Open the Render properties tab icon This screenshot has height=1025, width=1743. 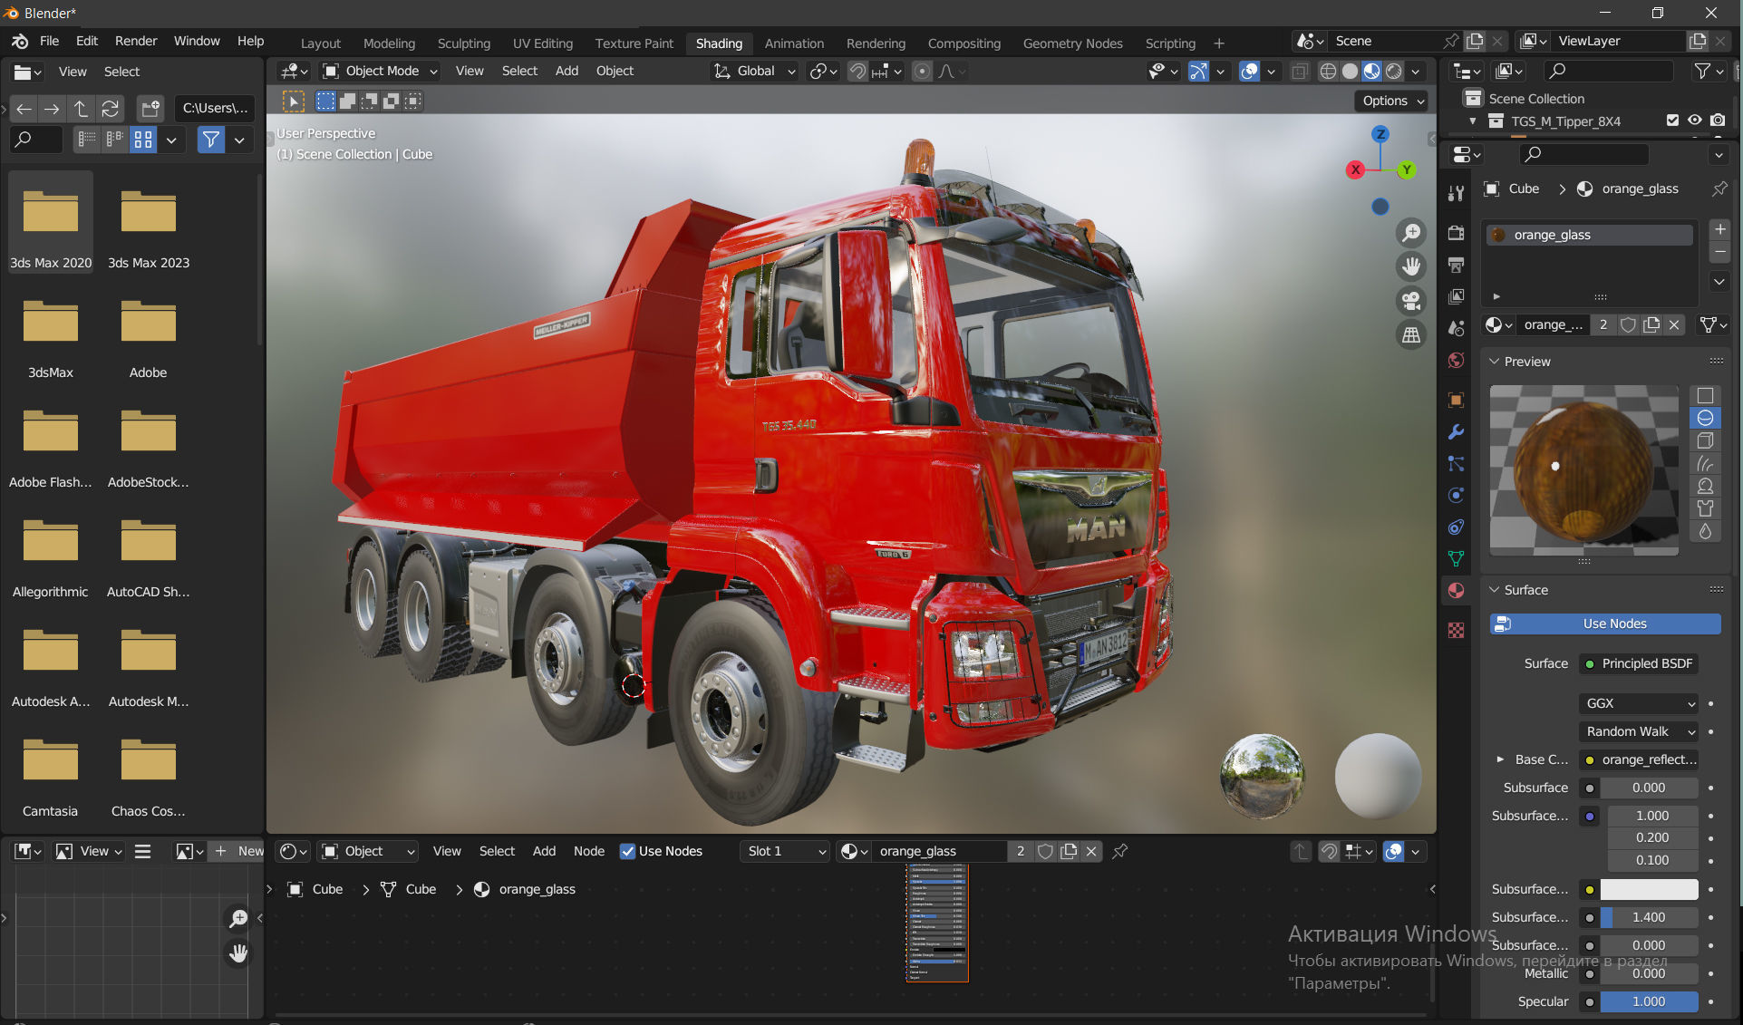tap(1456, 233)
